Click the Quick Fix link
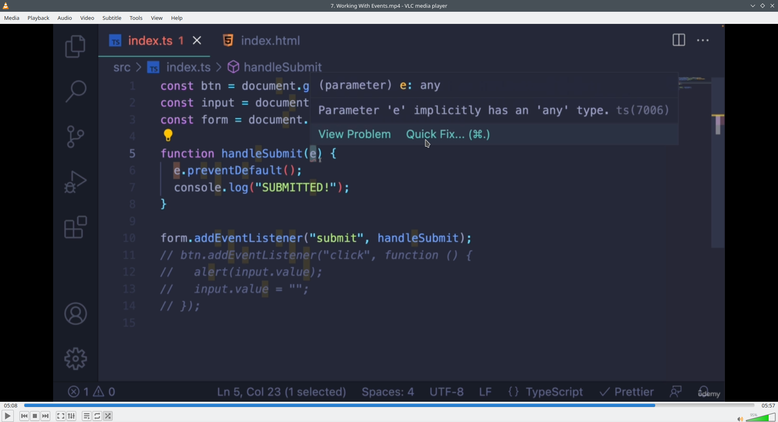 pos(448,134)
